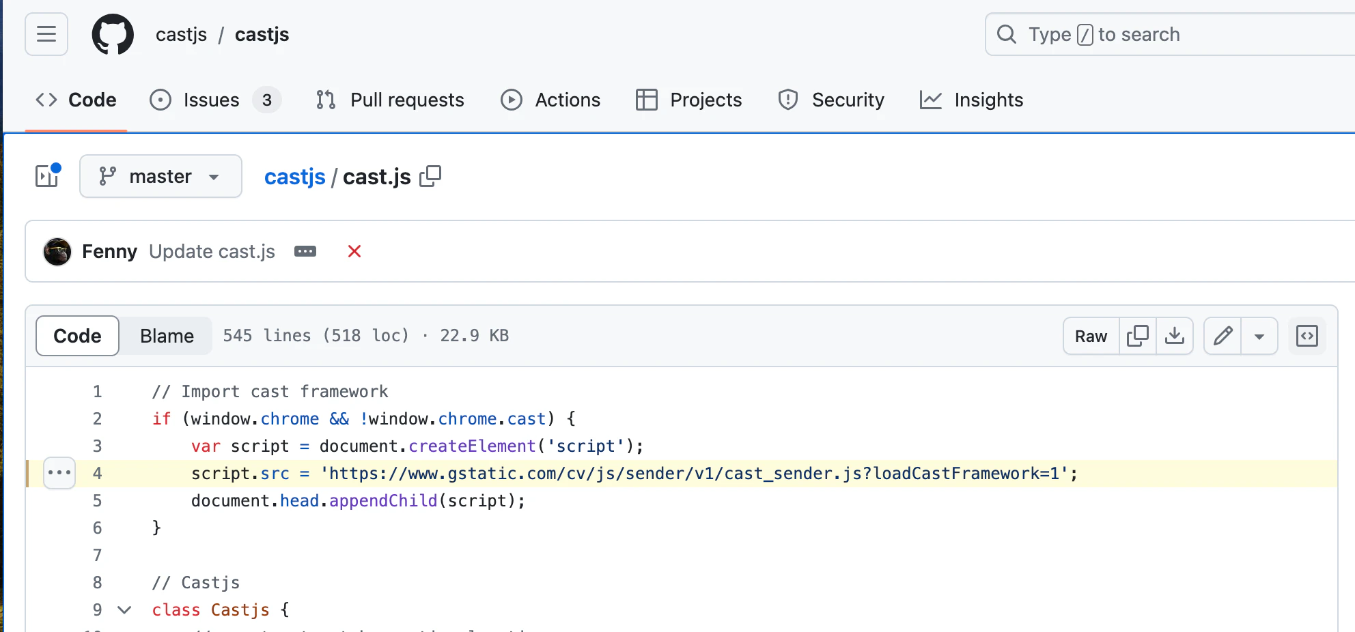Select the Code view toggle

77,336
